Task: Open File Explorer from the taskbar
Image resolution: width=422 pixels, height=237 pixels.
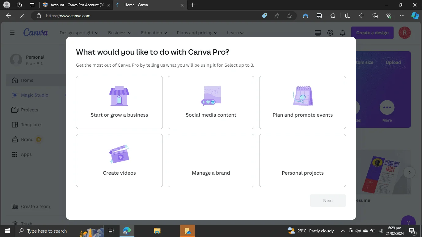Action: point(157,231)
